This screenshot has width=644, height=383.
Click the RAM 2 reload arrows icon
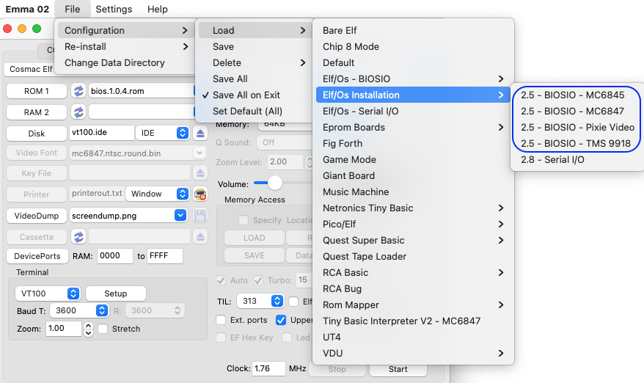[x=78, y=112]
